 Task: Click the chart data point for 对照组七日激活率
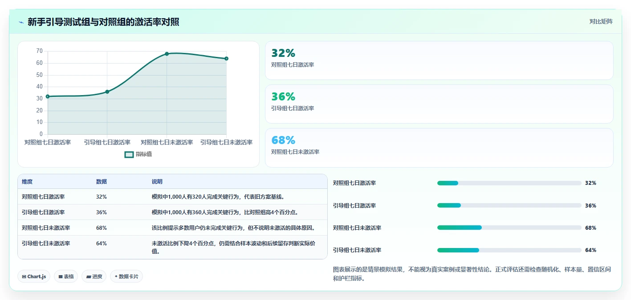48,96
